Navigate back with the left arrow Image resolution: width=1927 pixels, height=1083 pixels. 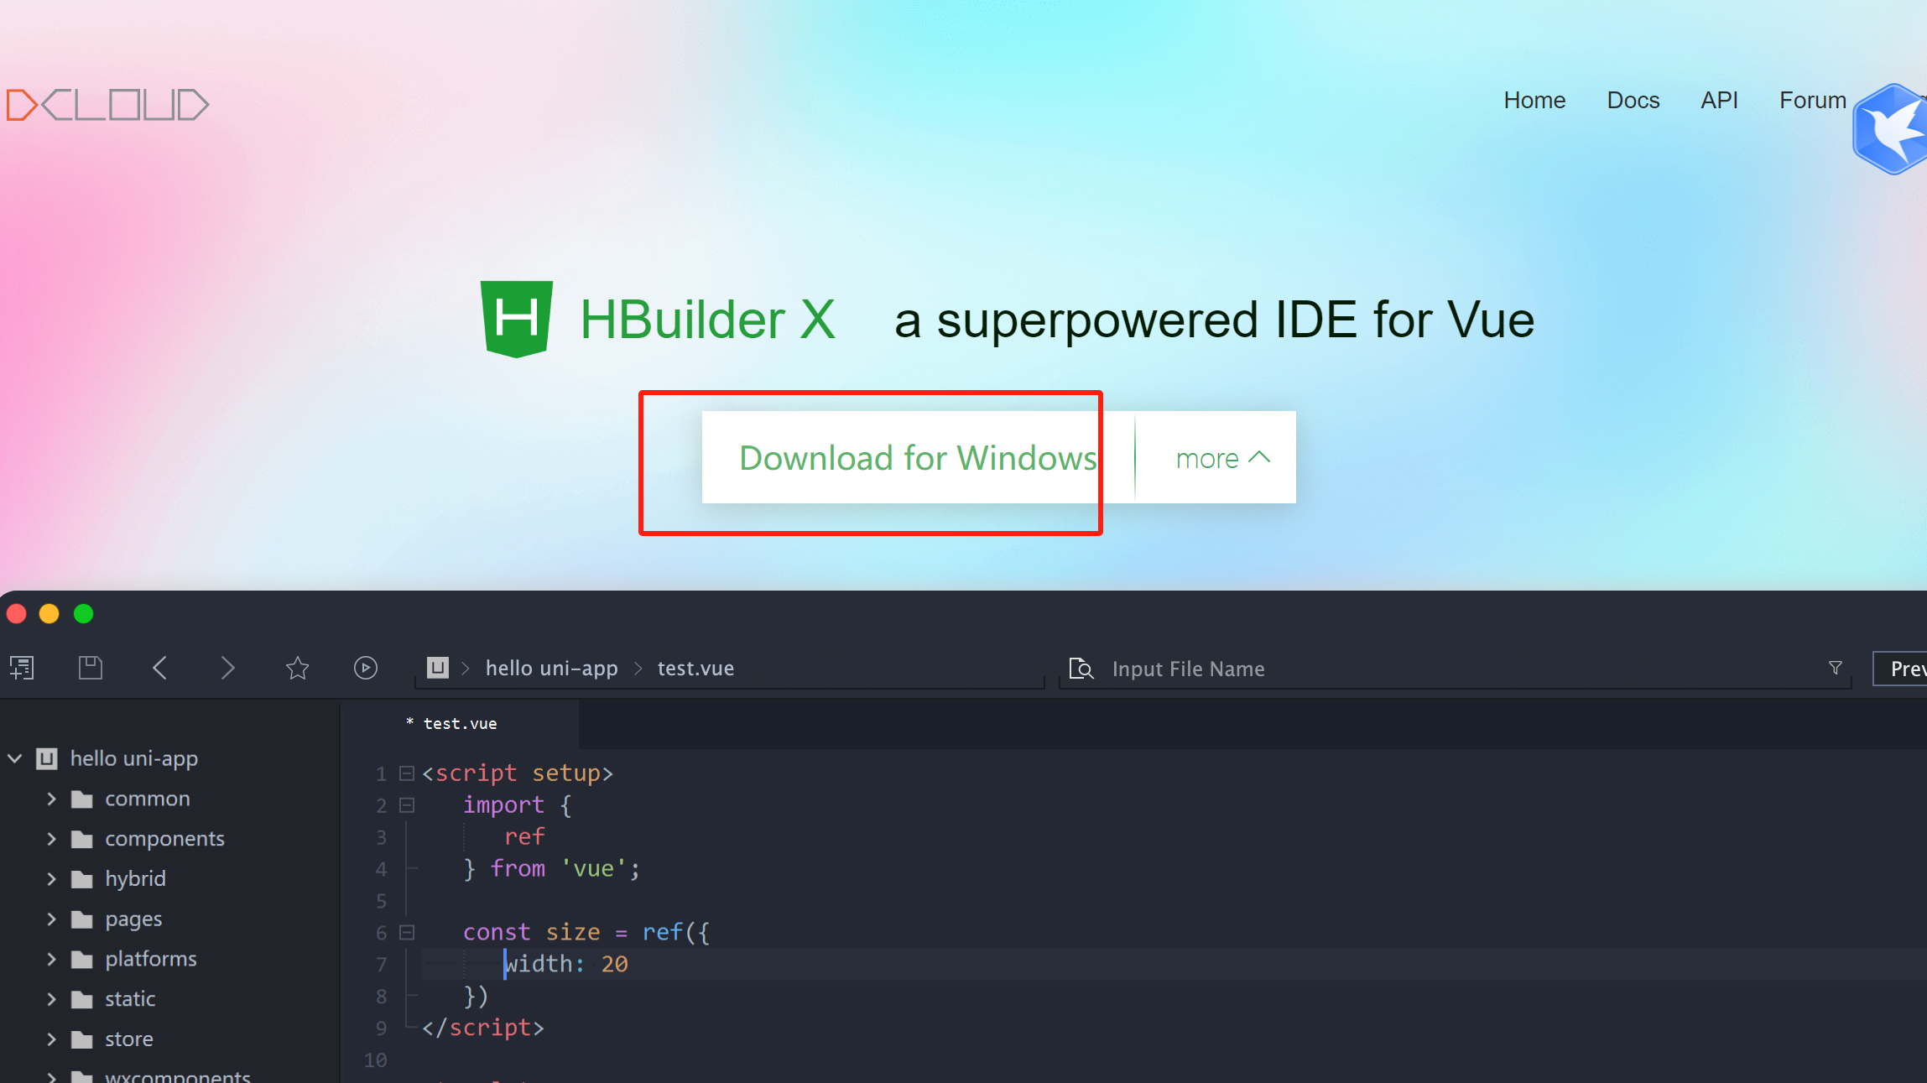coord(160,668)
